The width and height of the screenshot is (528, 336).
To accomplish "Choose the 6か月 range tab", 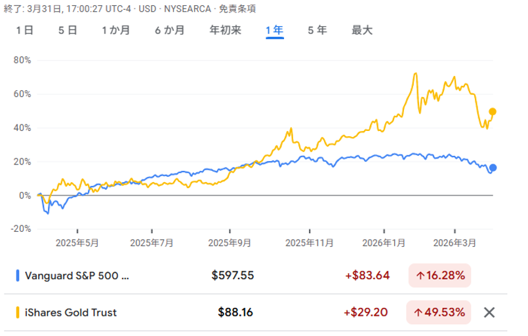I will [x=170, y=30].
